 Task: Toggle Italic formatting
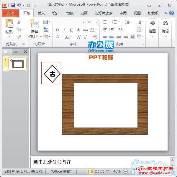(x=64, y=30)
